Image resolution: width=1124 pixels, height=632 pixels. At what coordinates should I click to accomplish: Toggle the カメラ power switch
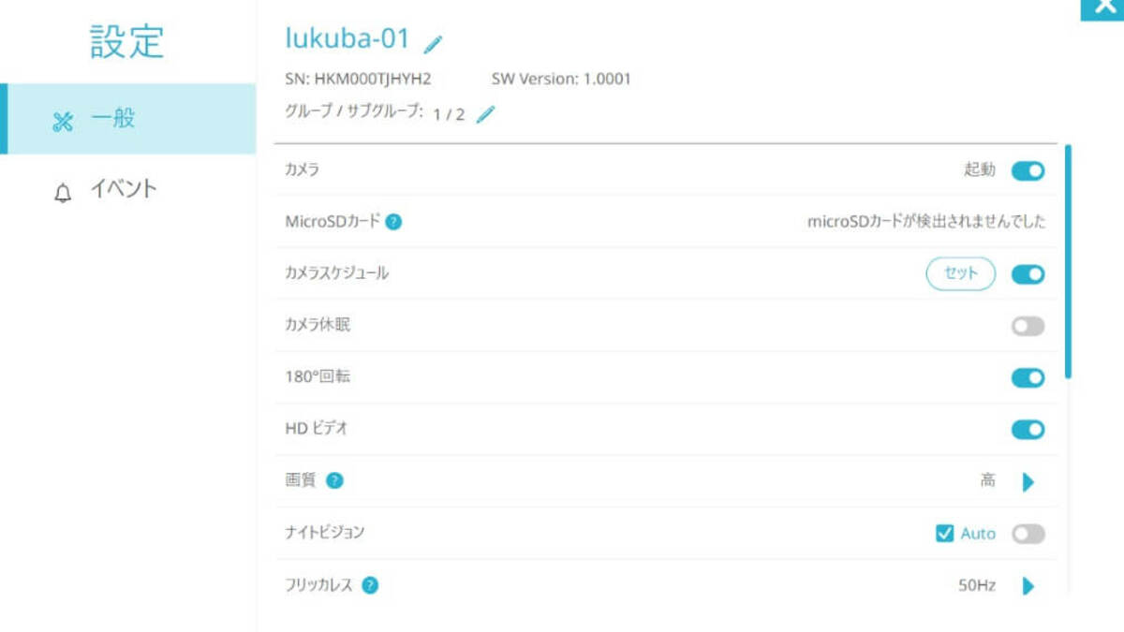click(x=1028, y=170)
